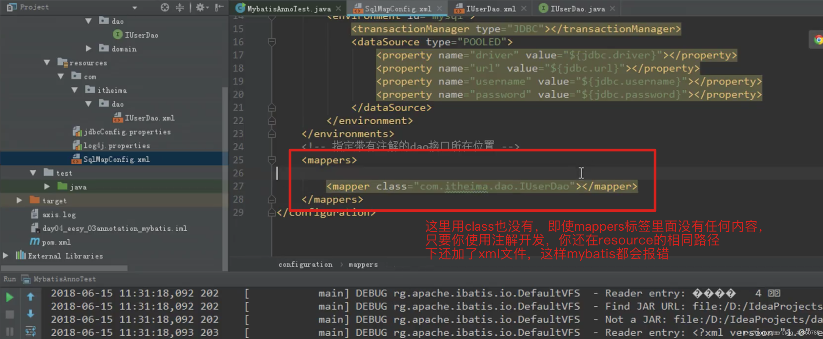Switch to the IUserDao.java tab
Viewport: 823px width, 339px height.
(x=577, y=9)
